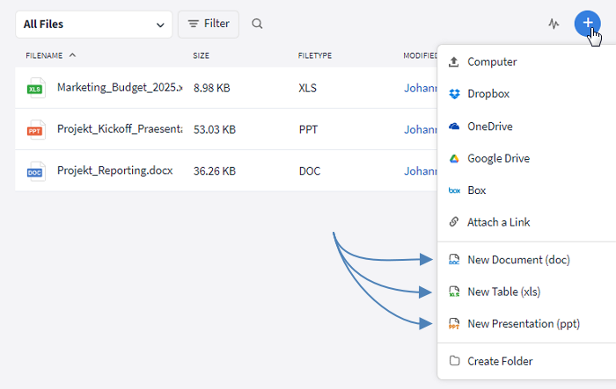Open the activity pulse icon
Viewport: 616px width, 389px height.
tap(554, 25)
